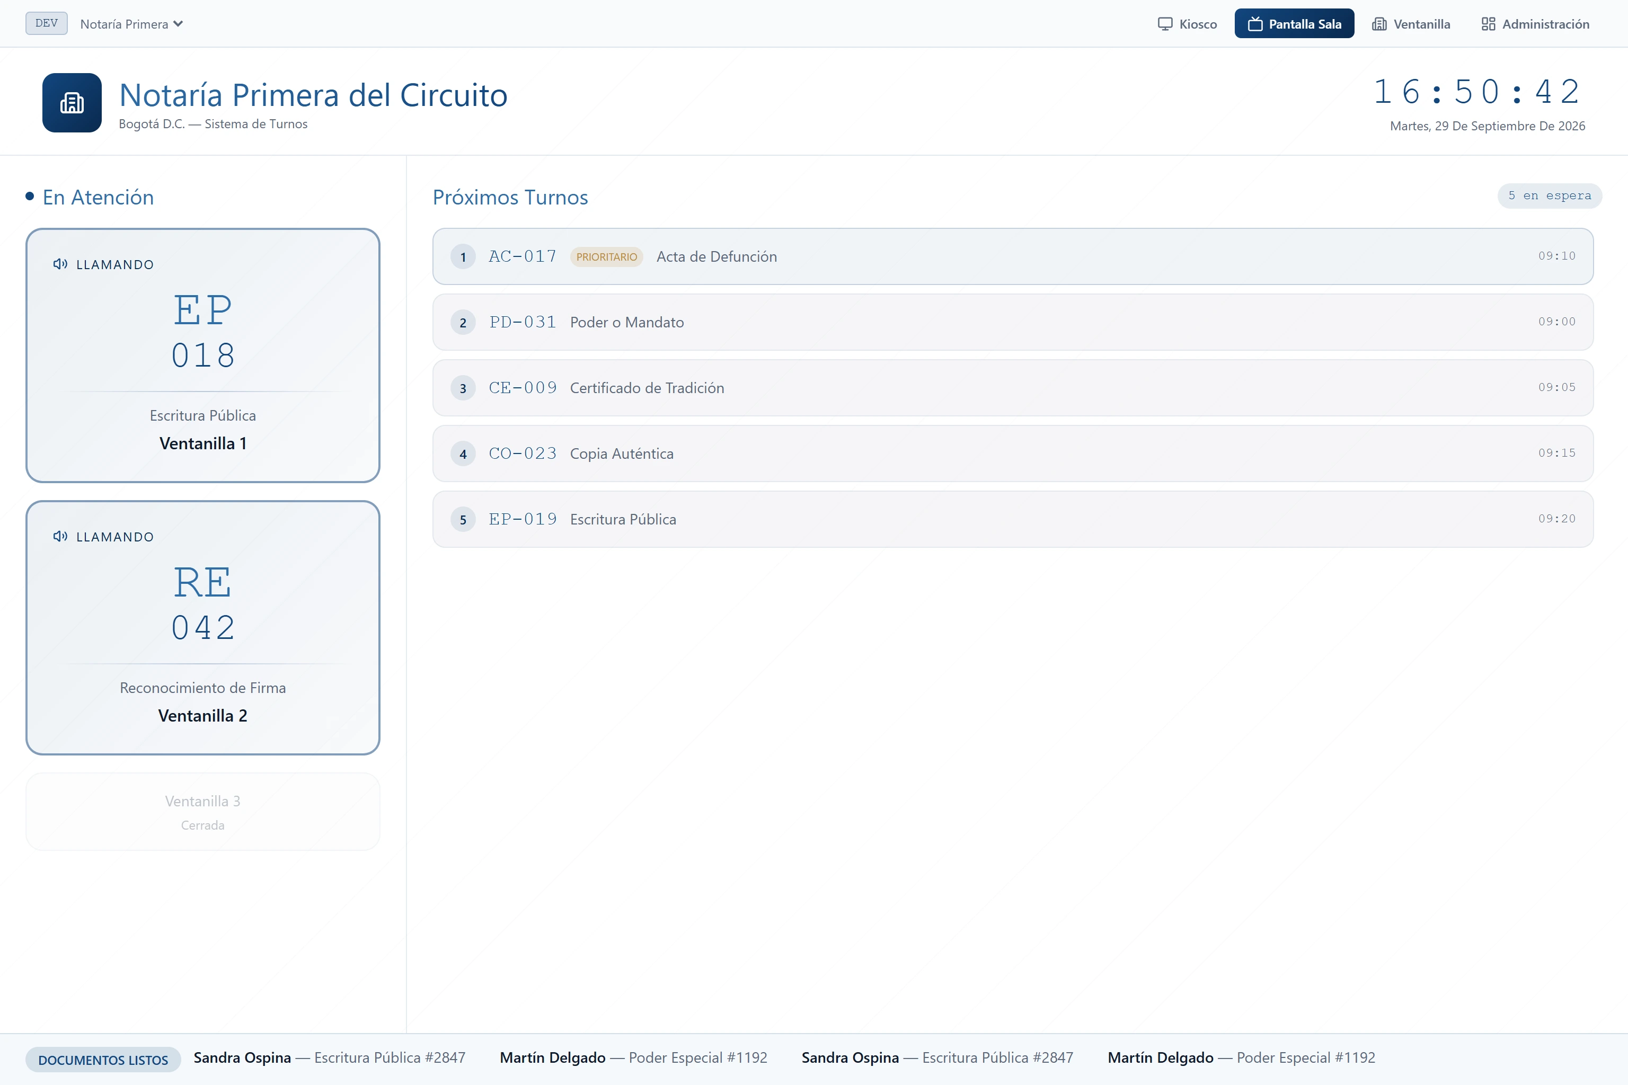Select the CO-023 Copia Auténtica row
1628x1085 pixels.
1013,453
